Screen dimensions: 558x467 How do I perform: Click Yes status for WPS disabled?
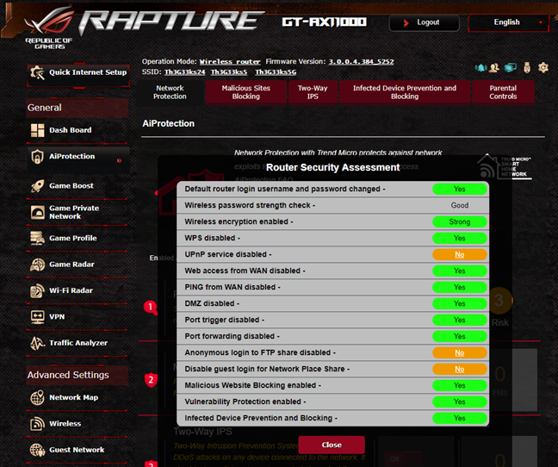pos(460,238)
